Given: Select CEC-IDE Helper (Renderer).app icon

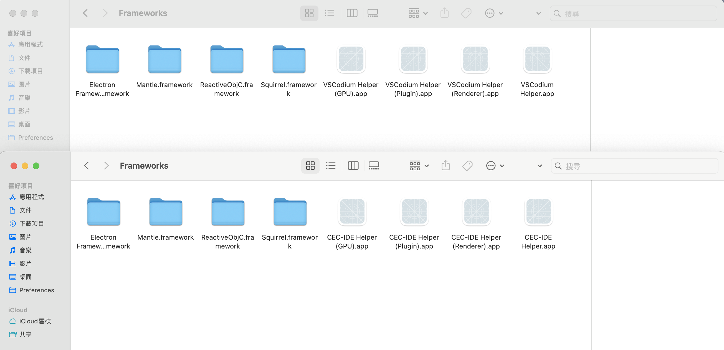Looking at the screenshot, I should click(x=476, y=212).
